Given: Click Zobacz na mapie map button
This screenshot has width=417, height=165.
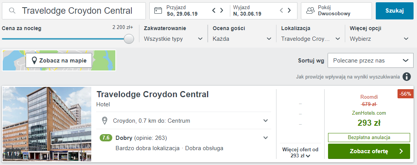Looking at the screenshot, I should (59, 61).
